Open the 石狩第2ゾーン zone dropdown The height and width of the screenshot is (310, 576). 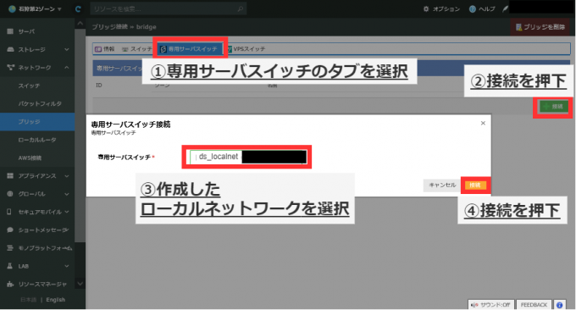tap(36, 8)
